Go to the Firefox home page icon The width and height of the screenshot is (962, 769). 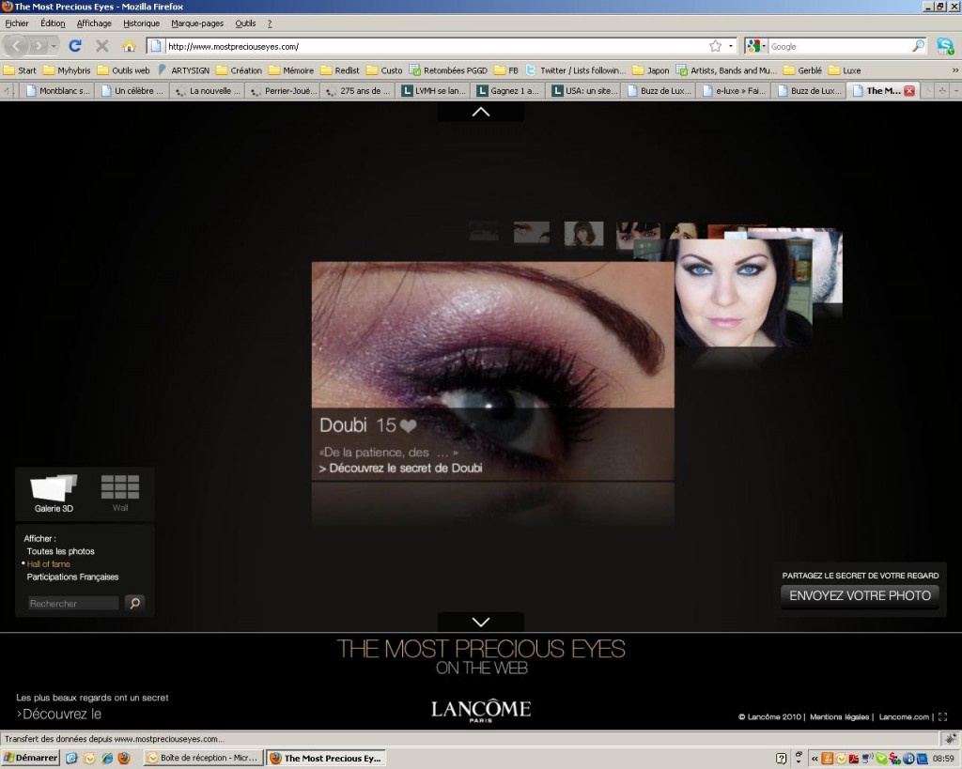tap(129, 46)
